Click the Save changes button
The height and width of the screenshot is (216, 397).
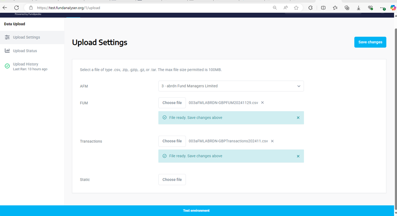pos(370,42)
